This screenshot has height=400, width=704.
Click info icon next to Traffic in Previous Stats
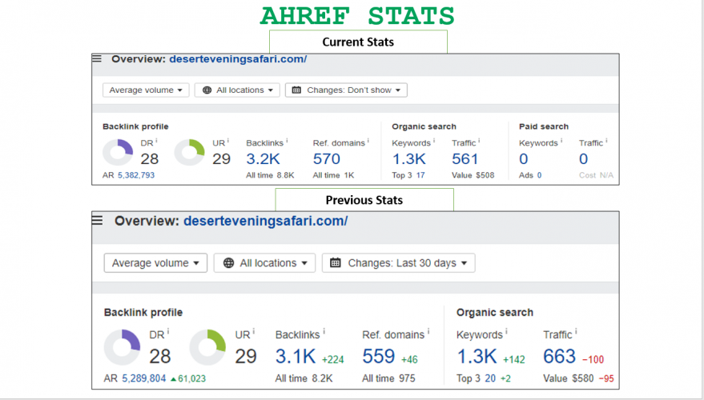point(576,332)
